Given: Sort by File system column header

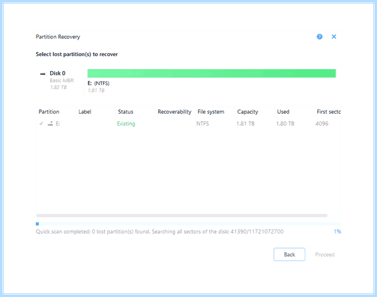Looking at the screenshot, I should [211, 112].
